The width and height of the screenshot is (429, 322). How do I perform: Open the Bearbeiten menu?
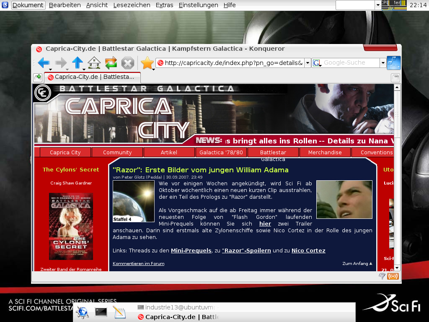click(65, 5)
